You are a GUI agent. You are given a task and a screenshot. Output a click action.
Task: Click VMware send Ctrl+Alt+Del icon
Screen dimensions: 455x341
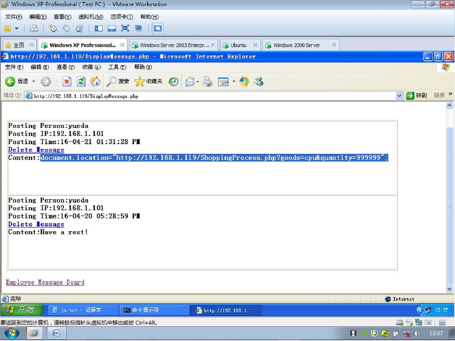34,28
